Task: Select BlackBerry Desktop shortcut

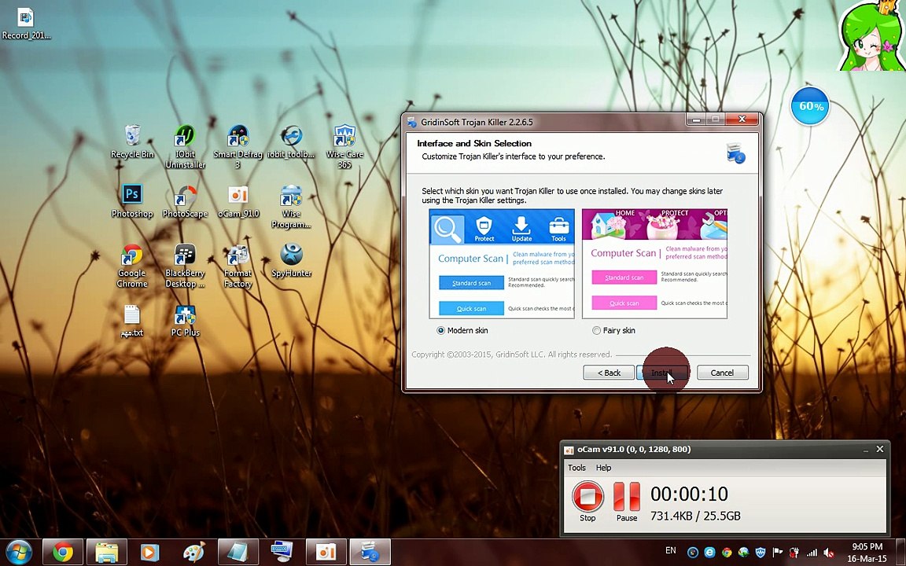Action: tap(185, 266)
